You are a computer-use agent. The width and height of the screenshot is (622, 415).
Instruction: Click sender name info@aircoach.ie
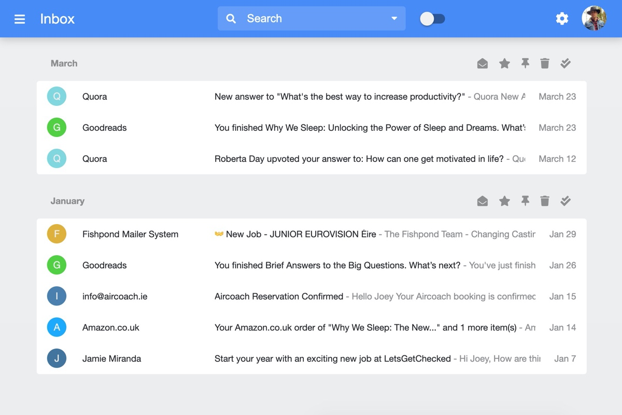pos(115,296)
